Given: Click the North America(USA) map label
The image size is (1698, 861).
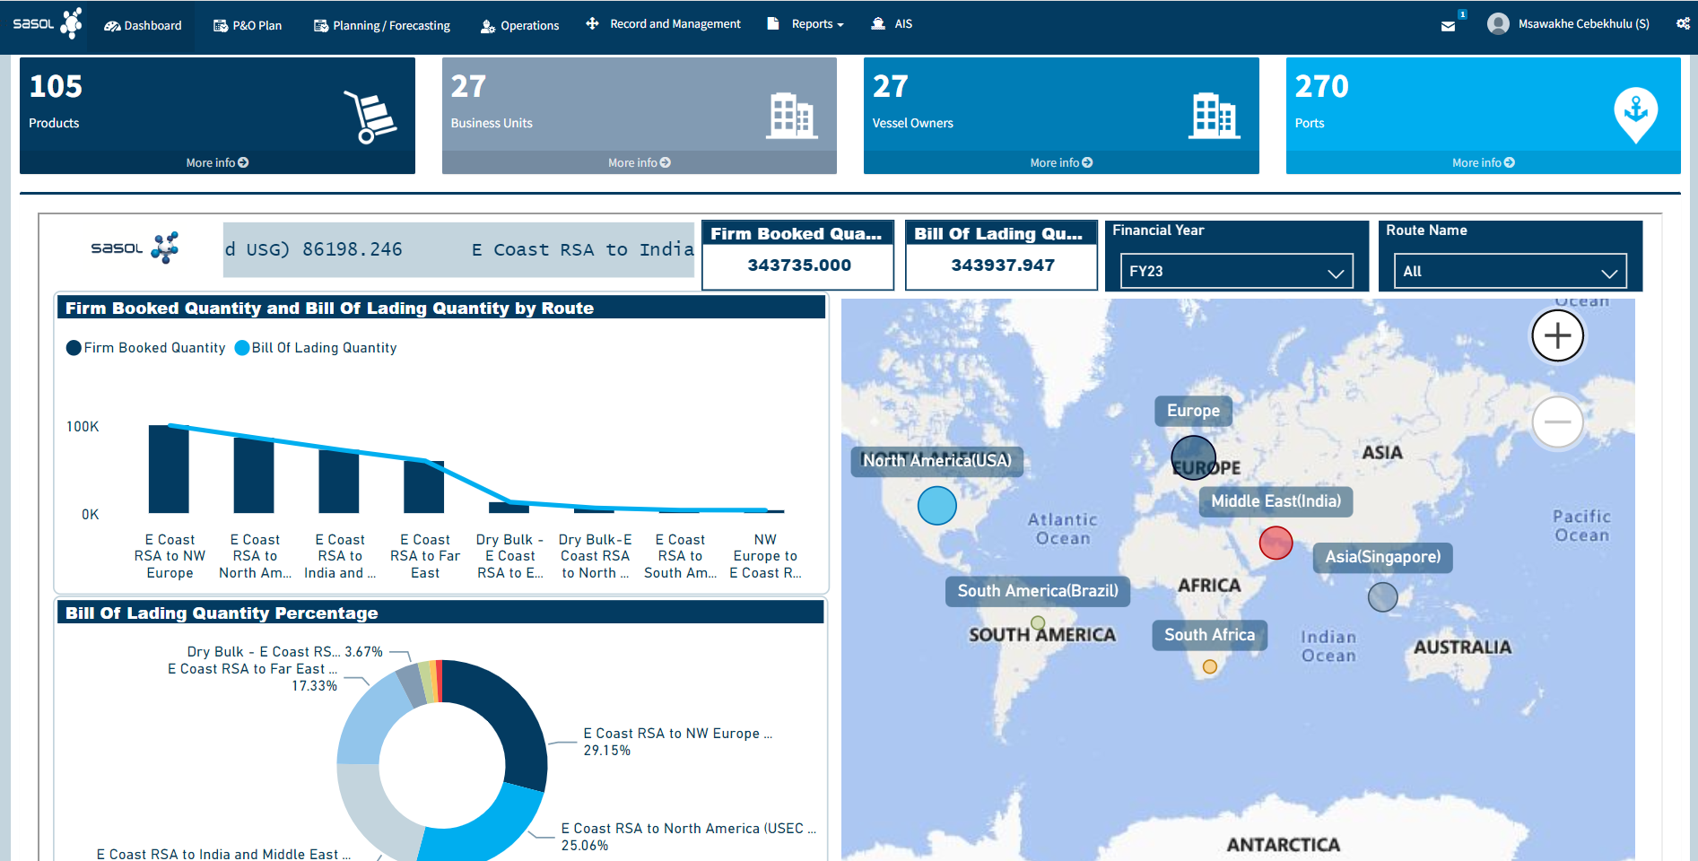Looking at the screenshot, I should click(x=937, y=461).
